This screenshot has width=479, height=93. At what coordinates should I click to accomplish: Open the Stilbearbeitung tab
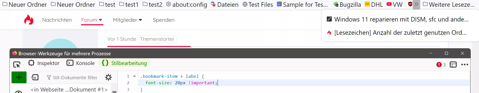(x=124, y=63)
